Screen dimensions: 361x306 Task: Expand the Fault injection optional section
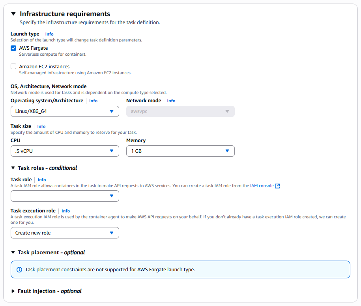click(13, 291)
